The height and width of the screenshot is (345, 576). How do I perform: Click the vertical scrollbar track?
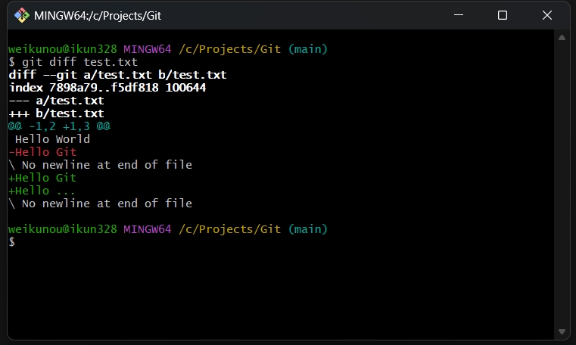(x=562, y=185)
